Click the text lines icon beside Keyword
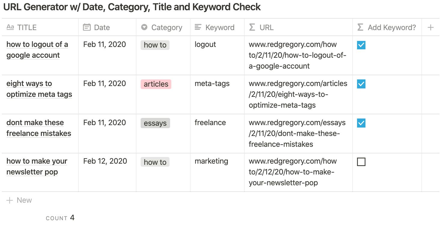 198,27
